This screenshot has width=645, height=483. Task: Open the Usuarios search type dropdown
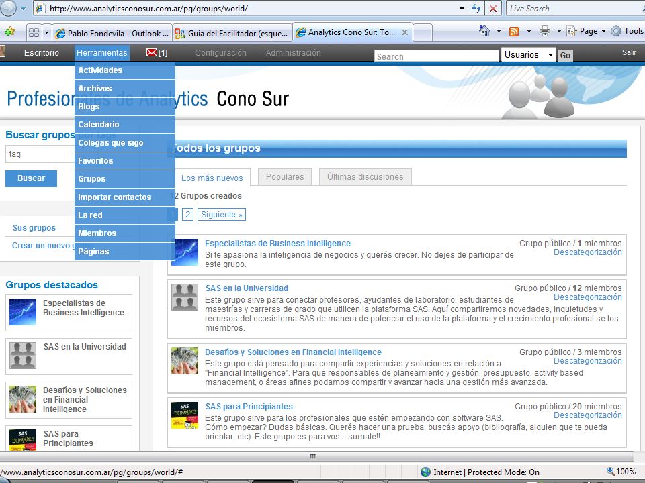pos(528,54)
